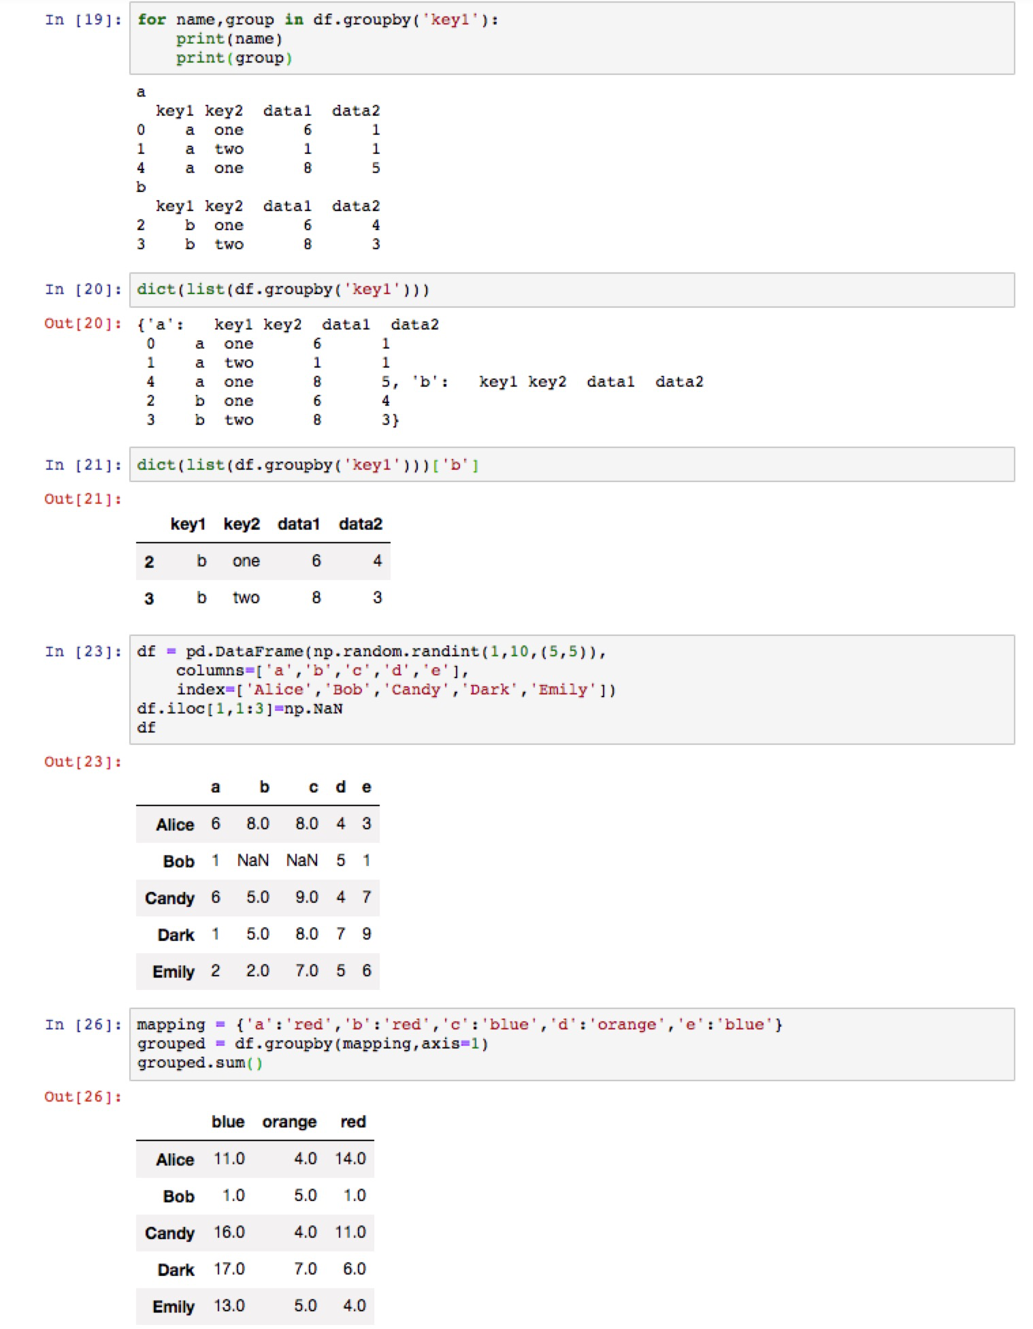
Task: Select the "9.0" value in Candy's row
Action: click(x=307, y=897)
